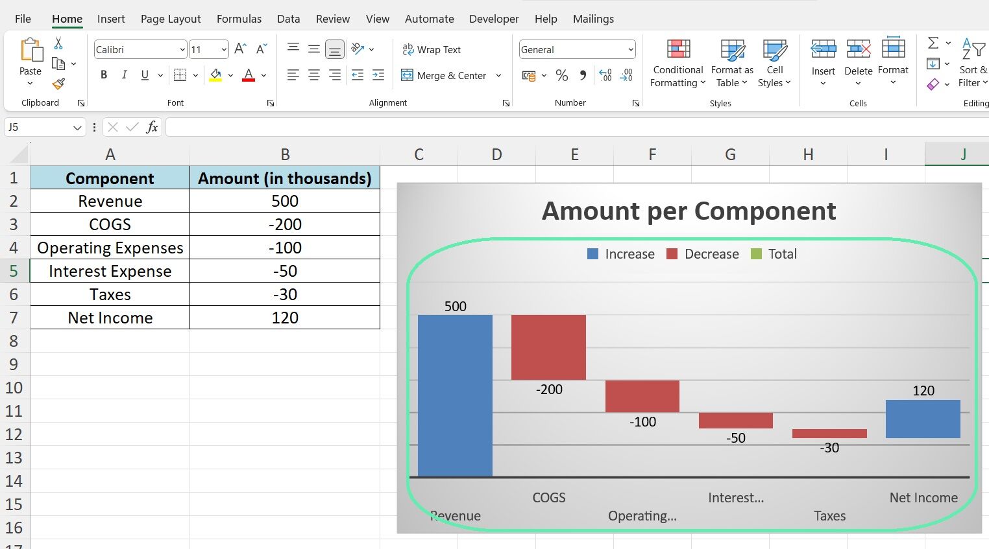Expand the Name Box dropdown arrow
The image size is (989, 549).
pyautogui.click(x=77, y=128)
